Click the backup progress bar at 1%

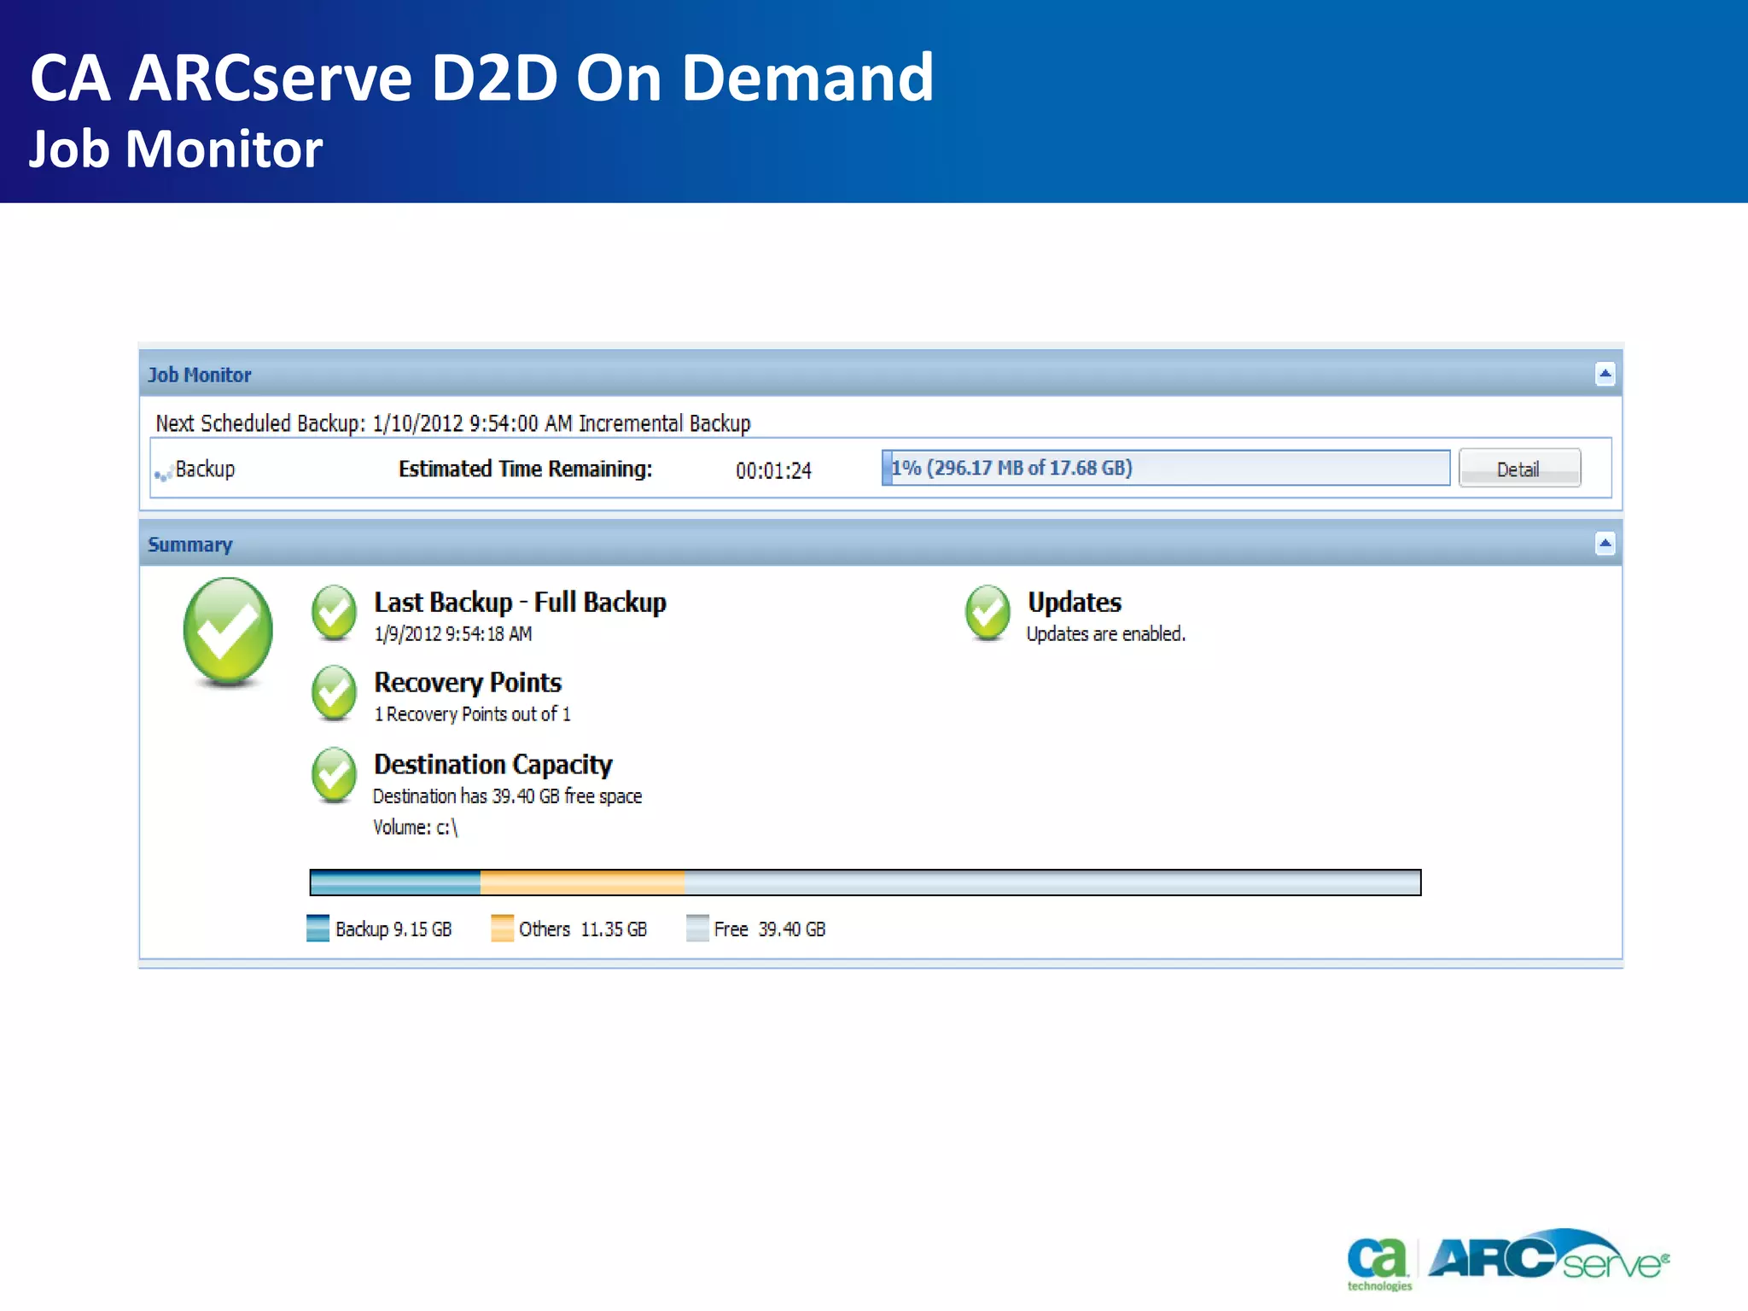pyautogui.click(x=1166, y=468)
